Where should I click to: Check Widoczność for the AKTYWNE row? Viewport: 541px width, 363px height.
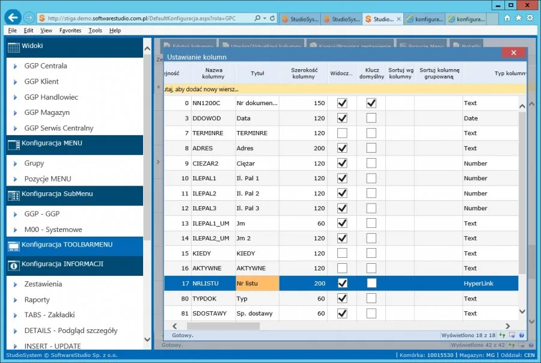pos(342,268)
